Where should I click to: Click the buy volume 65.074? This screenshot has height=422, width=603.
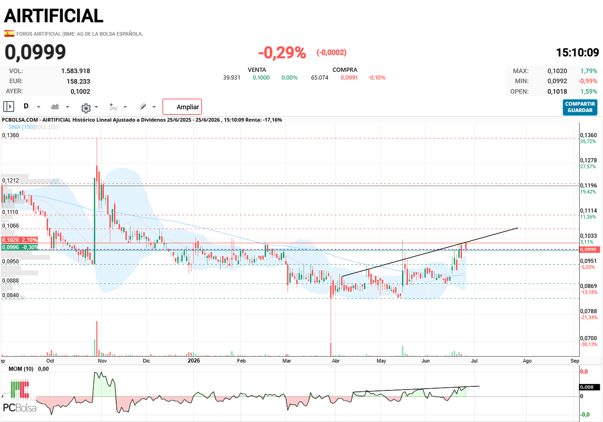[x=320, y=78]
